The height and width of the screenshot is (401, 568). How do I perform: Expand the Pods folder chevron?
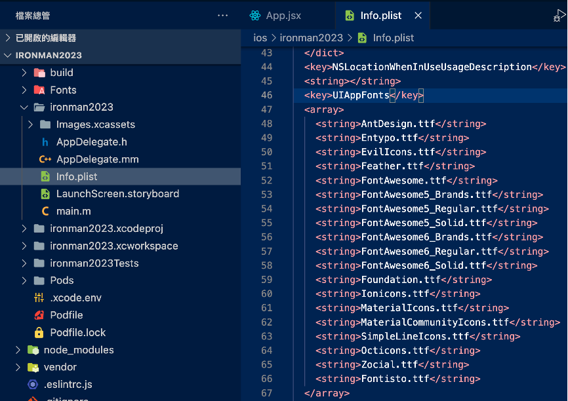coord(24,280)
